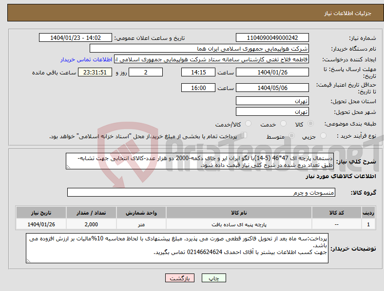Click the response deadline date 1404/01/26 field
Viewport: 384px width, 291px height.
tap(272, 72)
